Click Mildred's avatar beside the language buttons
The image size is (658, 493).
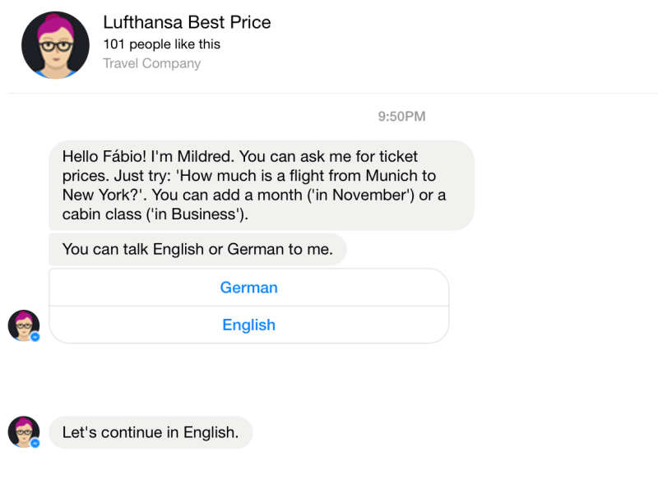pos(23,325)
